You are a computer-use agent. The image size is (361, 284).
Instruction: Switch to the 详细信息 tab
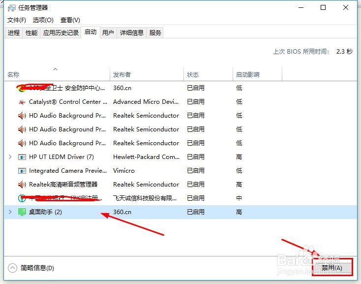click(x=132, y=32)
